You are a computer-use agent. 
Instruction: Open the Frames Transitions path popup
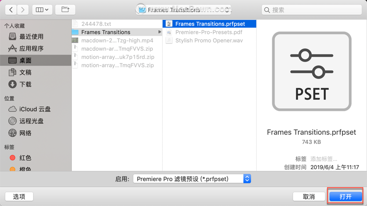click(184, 10)
